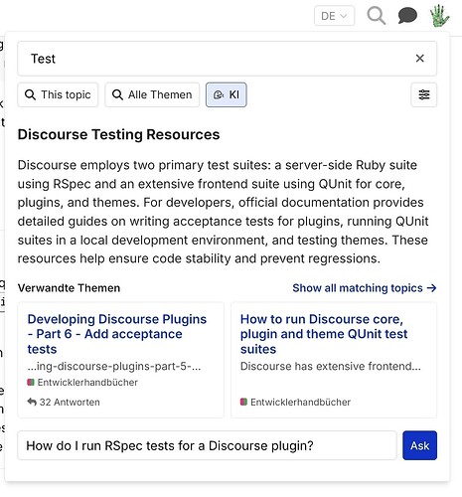This screenshot has width=462, height=497.
Task: Open Developing Discourse Plugins Part 6 topic
Action: [117, 334]
